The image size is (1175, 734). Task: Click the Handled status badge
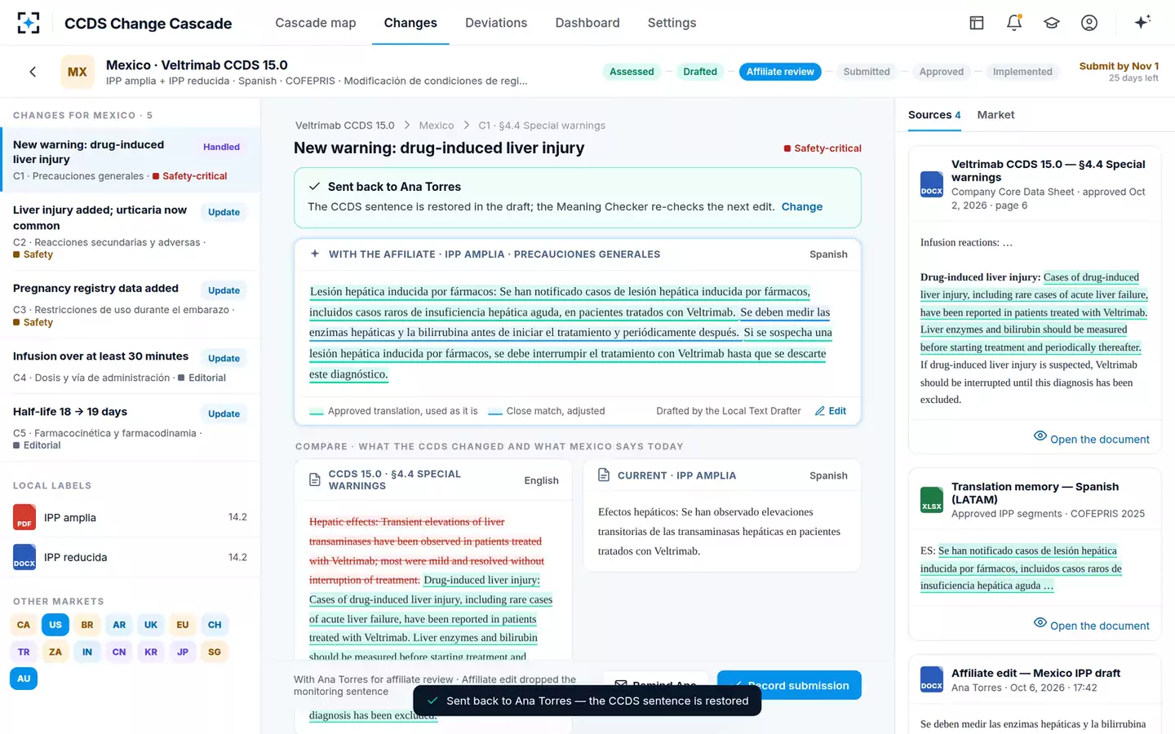click(222, 147)
